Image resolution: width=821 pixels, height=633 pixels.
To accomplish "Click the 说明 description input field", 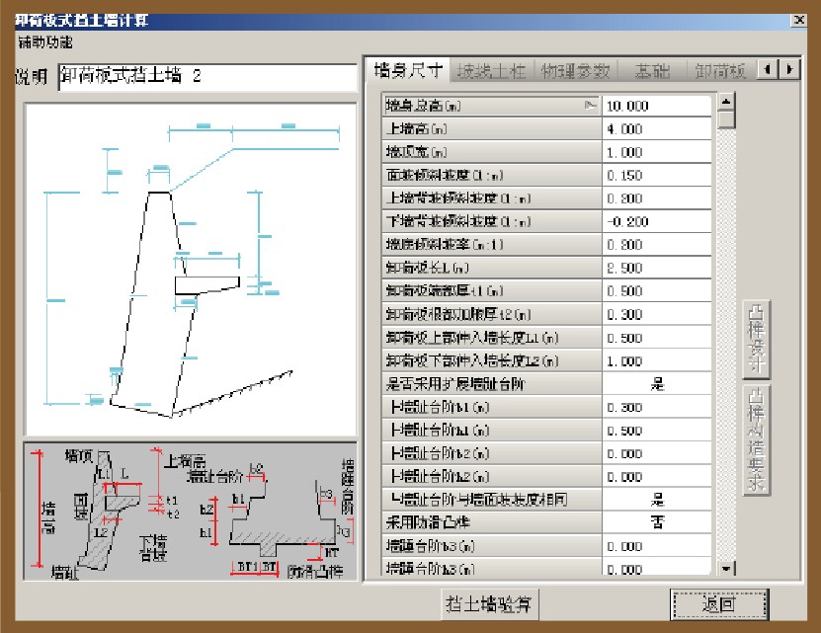I will [x=207, y=77].
